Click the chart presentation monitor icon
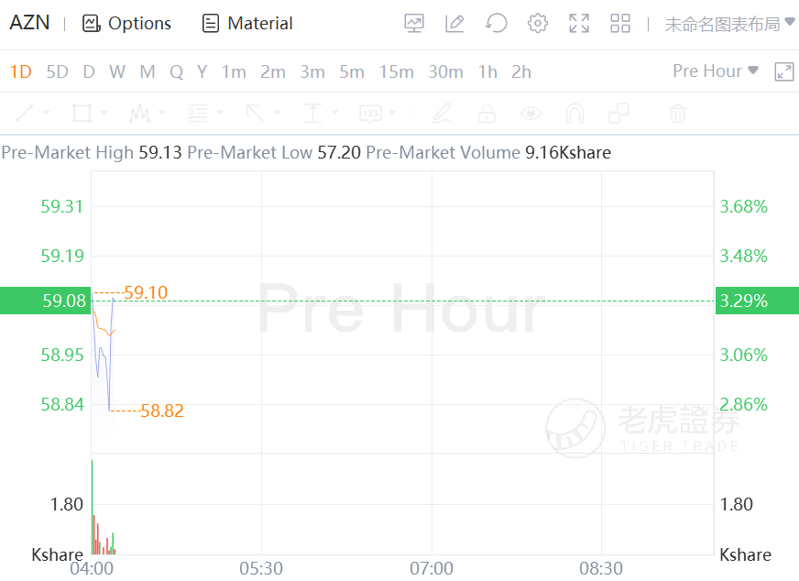Screen dimensions: 799x581 click(x=414, y=24)
